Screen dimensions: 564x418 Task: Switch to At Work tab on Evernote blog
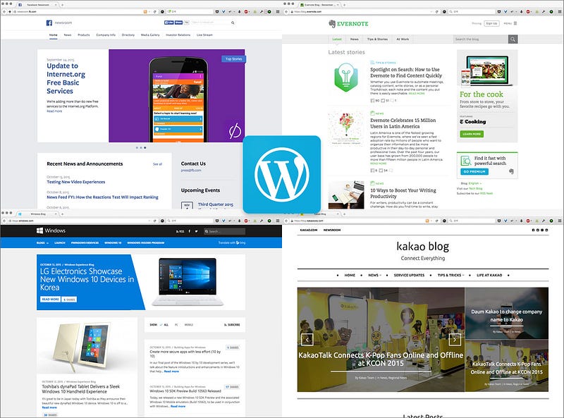tap(403, 39)
